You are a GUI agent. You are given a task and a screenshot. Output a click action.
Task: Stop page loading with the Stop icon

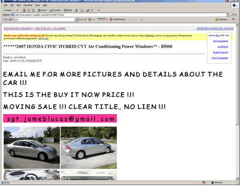pyautogui.click(x=24, y=10)
